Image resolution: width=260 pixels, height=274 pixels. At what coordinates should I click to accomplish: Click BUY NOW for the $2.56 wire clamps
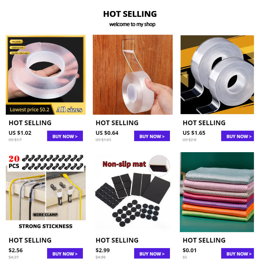65,253
